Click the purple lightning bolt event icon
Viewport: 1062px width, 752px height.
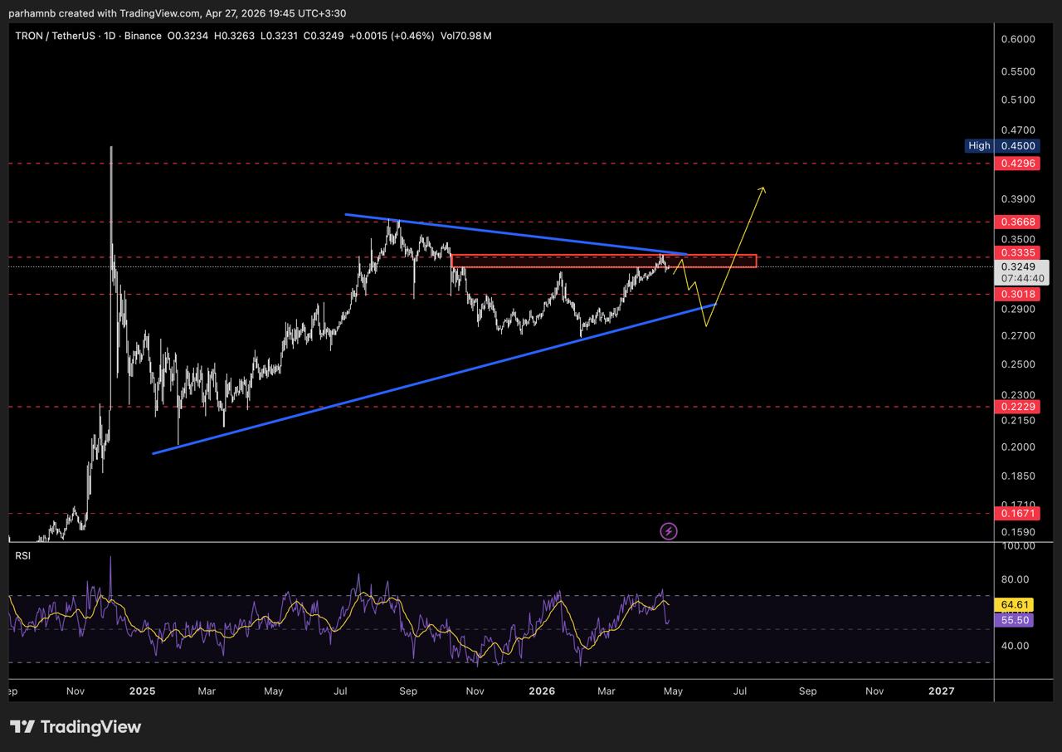pyautogui.click(x=669, y=531)
